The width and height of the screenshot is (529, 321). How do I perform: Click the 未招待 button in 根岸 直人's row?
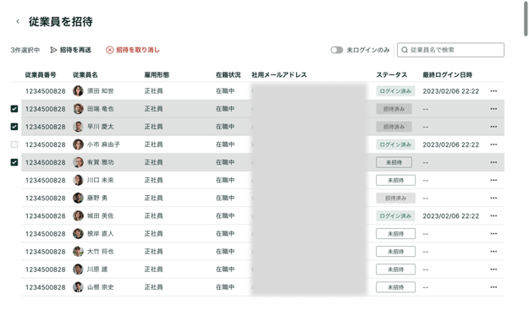click(395, 234)
